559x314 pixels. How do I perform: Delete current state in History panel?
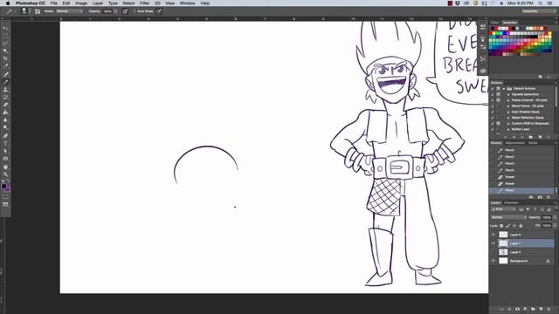[x=549, y=197]
